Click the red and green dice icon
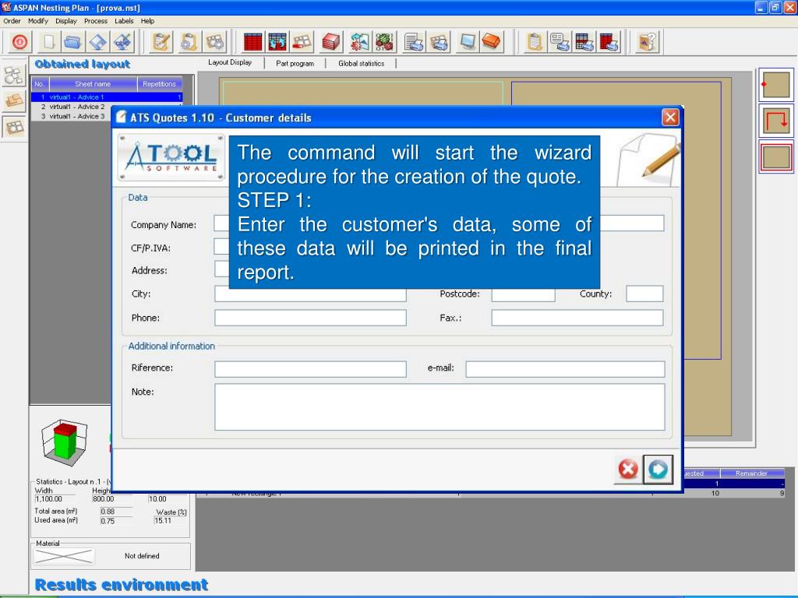 point(385,42)
